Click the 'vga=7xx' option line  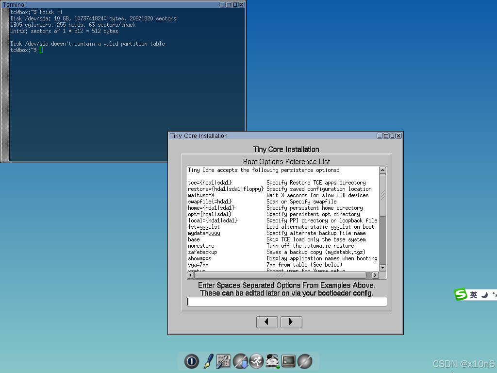click(x=198, y=265)
